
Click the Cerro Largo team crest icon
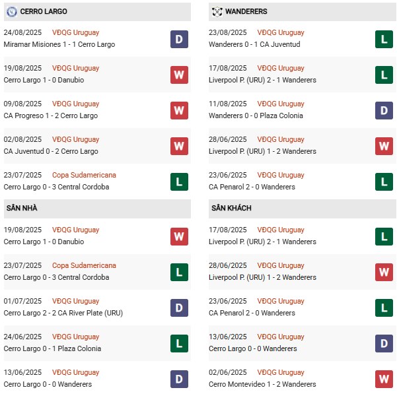(x=11, y=12)
